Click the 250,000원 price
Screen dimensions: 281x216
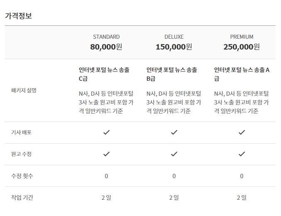[x=242, y=47]
